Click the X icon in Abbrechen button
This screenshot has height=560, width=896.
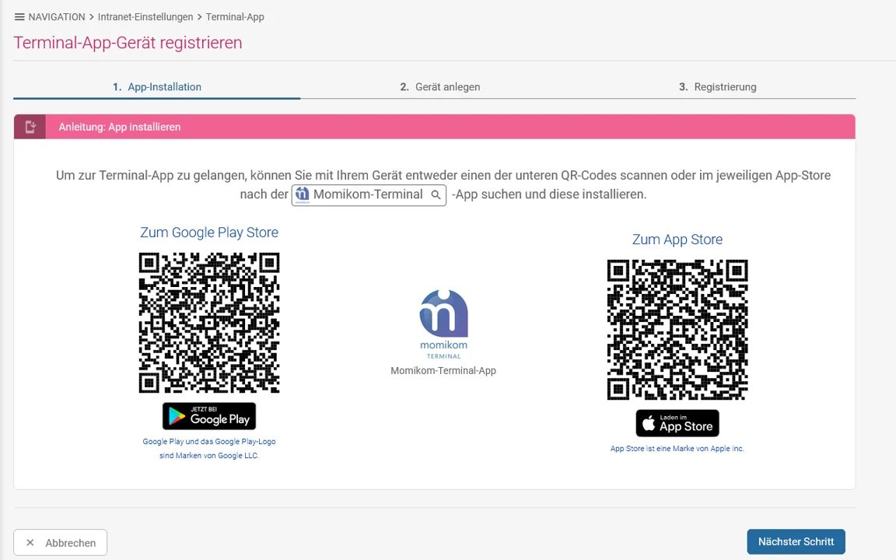(x=30, y=542)
